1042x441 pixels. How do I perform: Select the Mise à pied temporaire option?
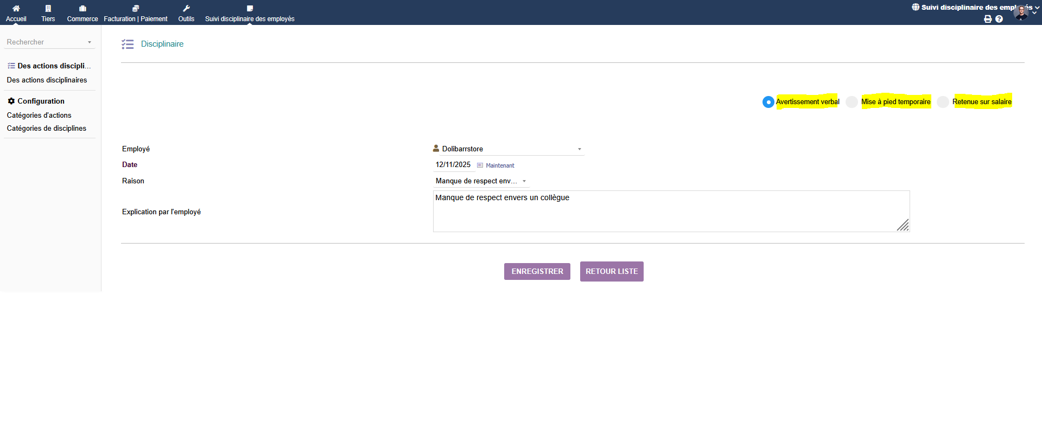tap(852, 102)
